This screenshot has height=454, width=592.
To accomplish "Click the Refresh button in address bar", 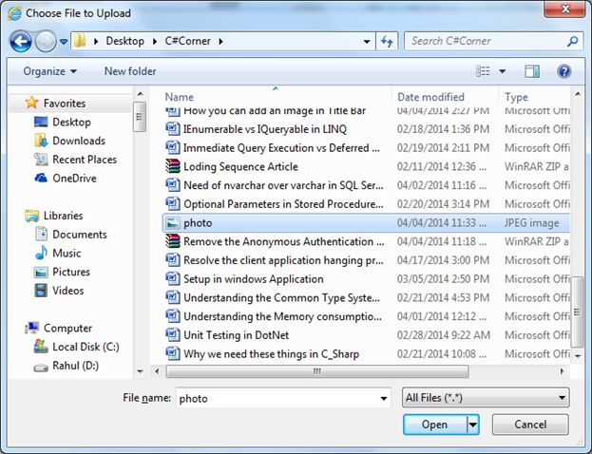I will pyautogui.click(x=387, y=41).
